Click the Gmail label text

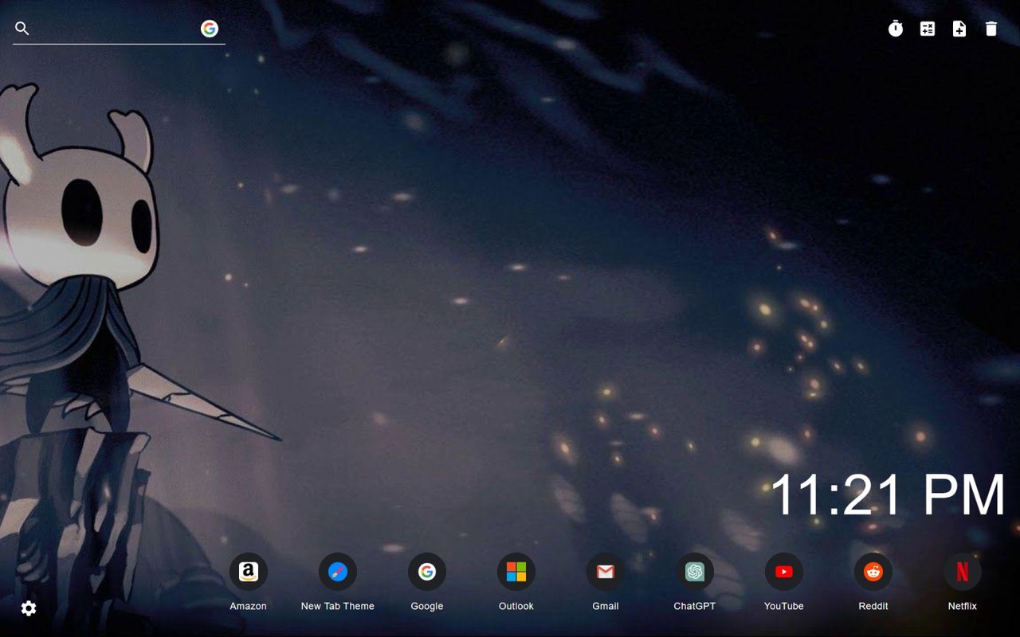coord(606,606)
